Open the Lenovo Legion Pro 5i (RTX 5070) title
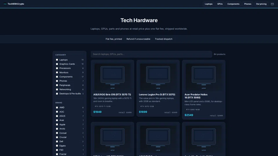The height and width of the screenshot is (156, 278). [157, 95]
